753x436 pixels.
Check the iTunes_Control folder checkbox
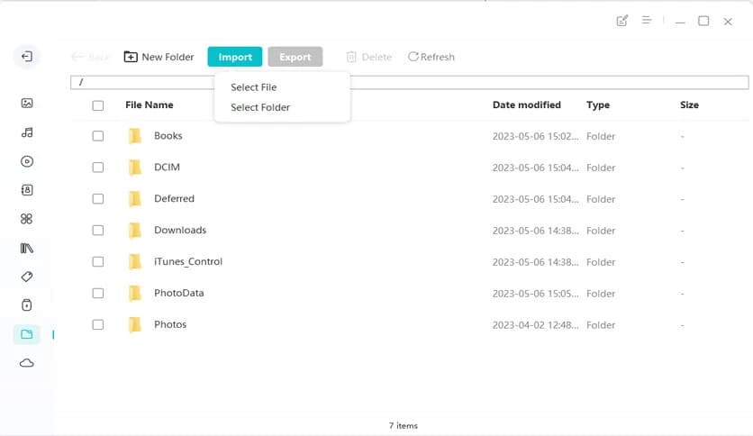pos(98,262)
